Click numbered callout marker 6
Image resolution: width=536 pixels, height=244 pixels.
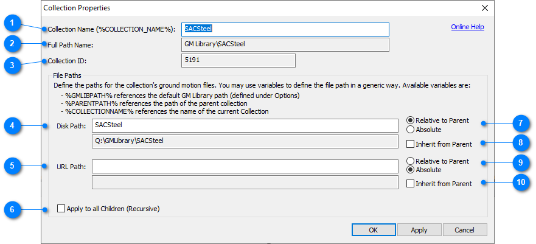(13, 209)
